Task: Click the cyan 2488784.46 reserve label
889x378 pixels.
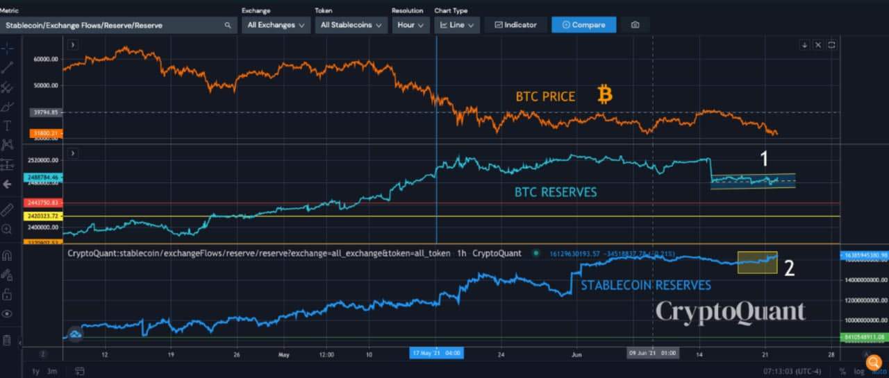Action: click(42, 178)
